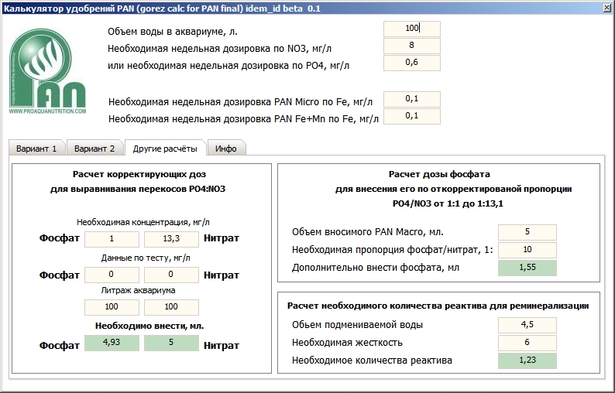The height and width of the screenshot is (393, 615).
Task: Select the additional phosphate result 1,55
Action: tap(527, 268)
